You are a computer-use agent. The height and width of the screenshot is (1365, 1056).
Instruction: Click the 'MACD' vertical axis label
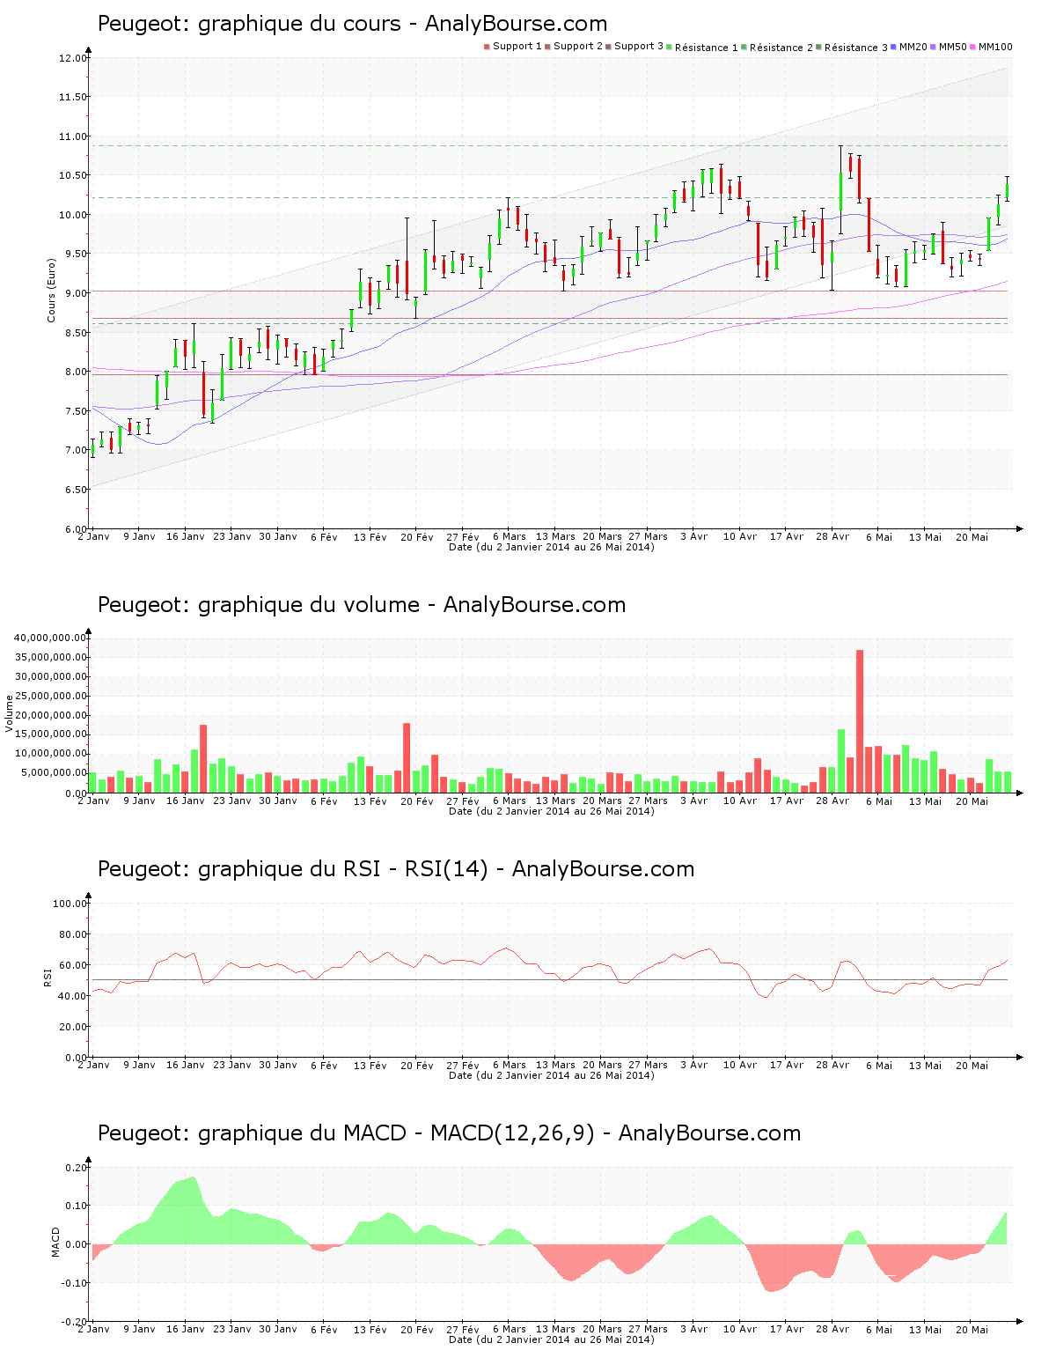55,1242
